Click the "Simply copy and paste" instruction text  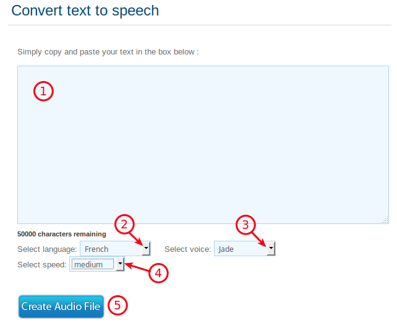108,52
